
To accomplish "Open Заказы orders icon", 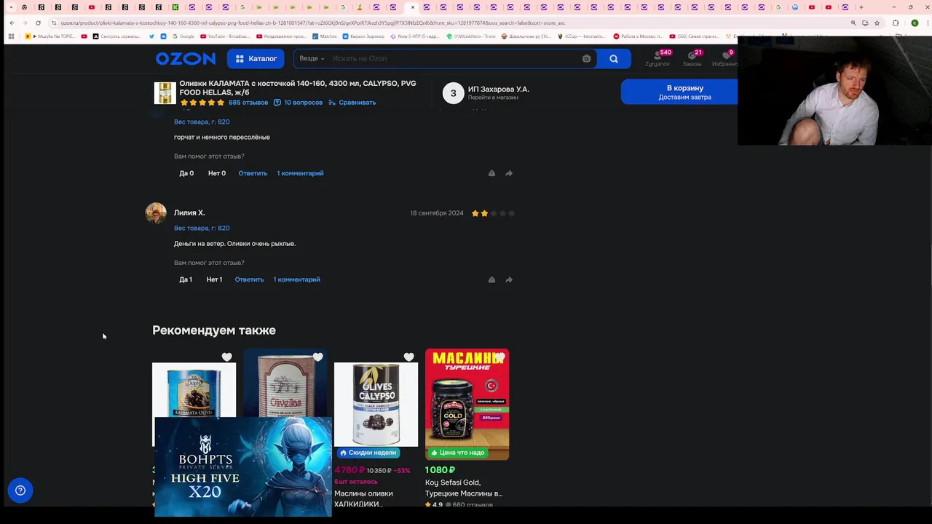I will point(692,59).
